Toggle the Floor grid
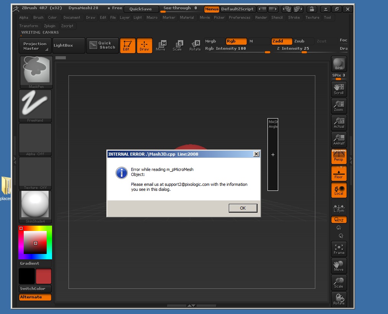The height and width of the screenshot is (314, 388). 339,173
